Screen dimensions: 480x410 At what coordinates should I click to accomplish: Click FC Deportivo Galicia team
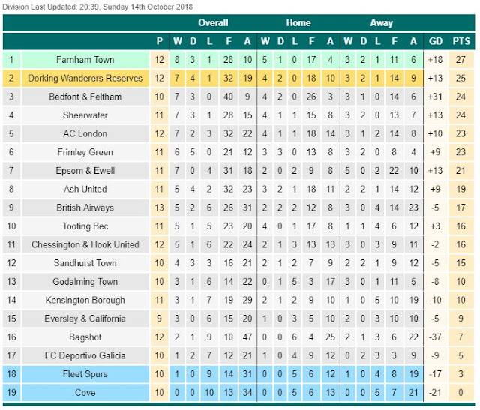(x=85, y=355)
